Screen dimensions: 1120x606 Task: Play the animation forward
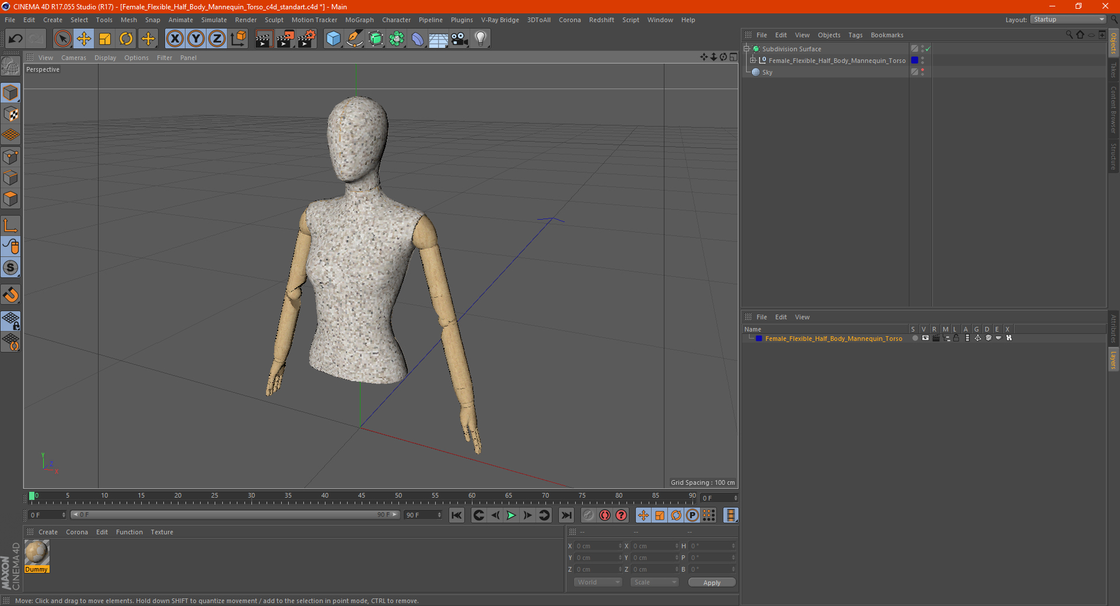(x=511, y=515)
